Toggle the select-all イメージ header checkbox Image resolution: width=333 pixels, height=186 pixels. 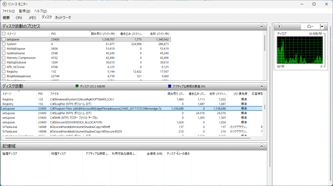[x=4, y=33]
